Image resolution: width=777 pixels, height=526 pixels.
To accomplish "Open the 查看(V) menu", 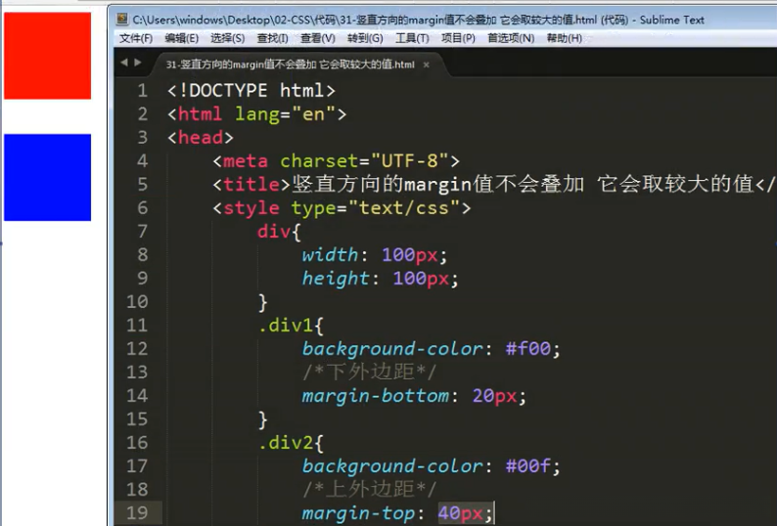I will [318, 38].
